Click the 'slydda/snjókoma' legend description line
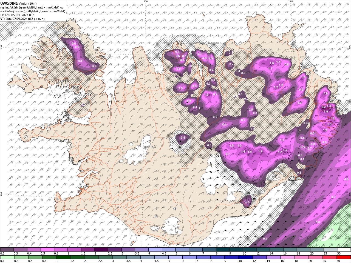The image size is (351, 263). click(33, 11)
